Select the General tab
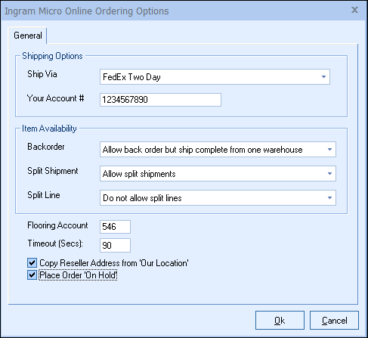This screenshot has width=368, height=338. [28, 36]
